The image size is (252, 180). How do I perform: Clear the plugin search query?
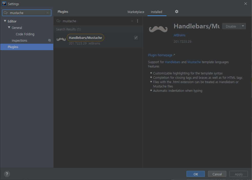click(132, 21)
